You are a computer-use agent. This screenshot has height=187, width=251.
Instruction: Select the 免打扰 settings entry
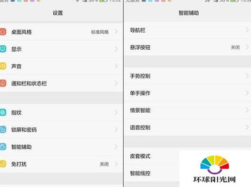61,164
